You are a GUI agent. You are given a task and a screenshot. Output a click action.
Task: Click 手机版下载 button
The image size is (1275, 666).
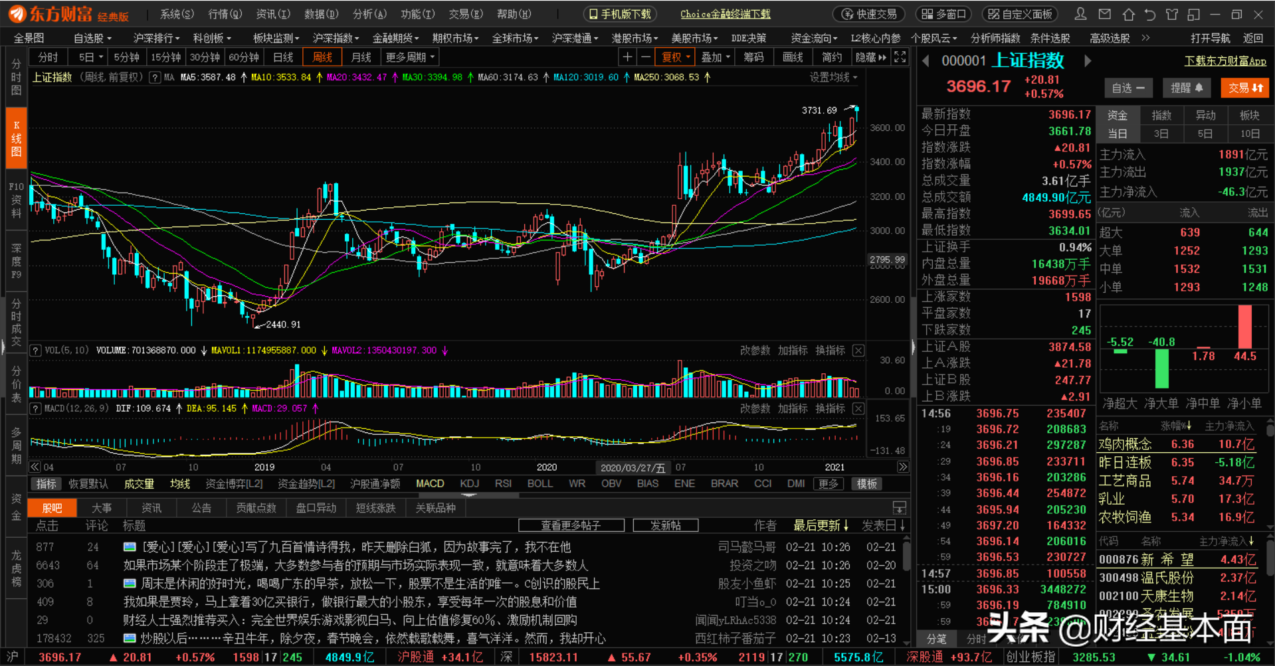click(620, 14)
